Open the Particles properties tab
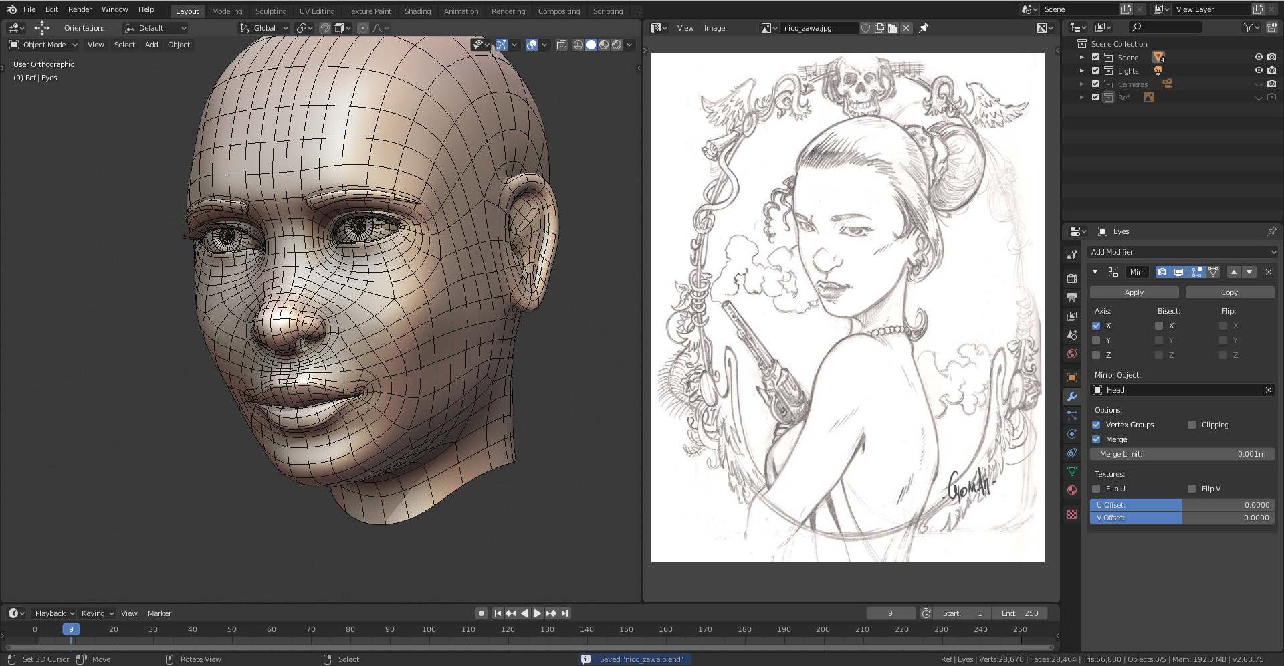The width and height of the screenshot is (1284, 666). [1072, 415]
